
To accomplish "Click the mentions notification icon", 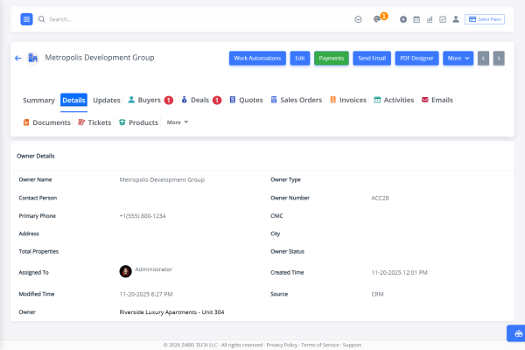I will [x=377, y=19].
